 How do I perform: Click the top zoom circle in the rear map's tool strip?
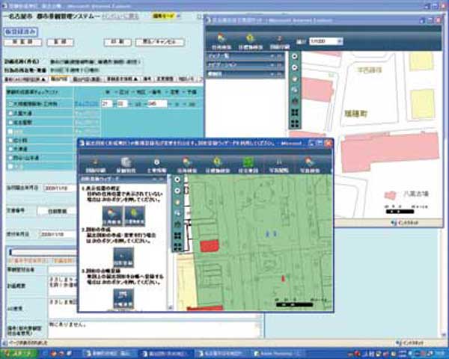tap(295, 56)
